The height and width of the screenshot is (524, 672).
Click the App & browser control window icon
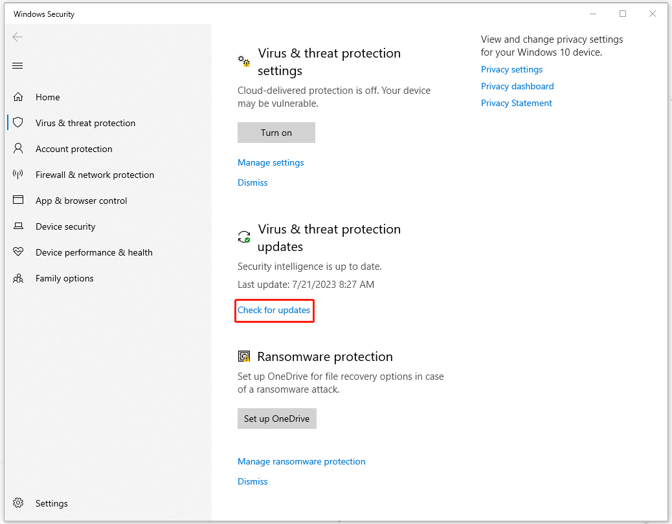(18, 201)
